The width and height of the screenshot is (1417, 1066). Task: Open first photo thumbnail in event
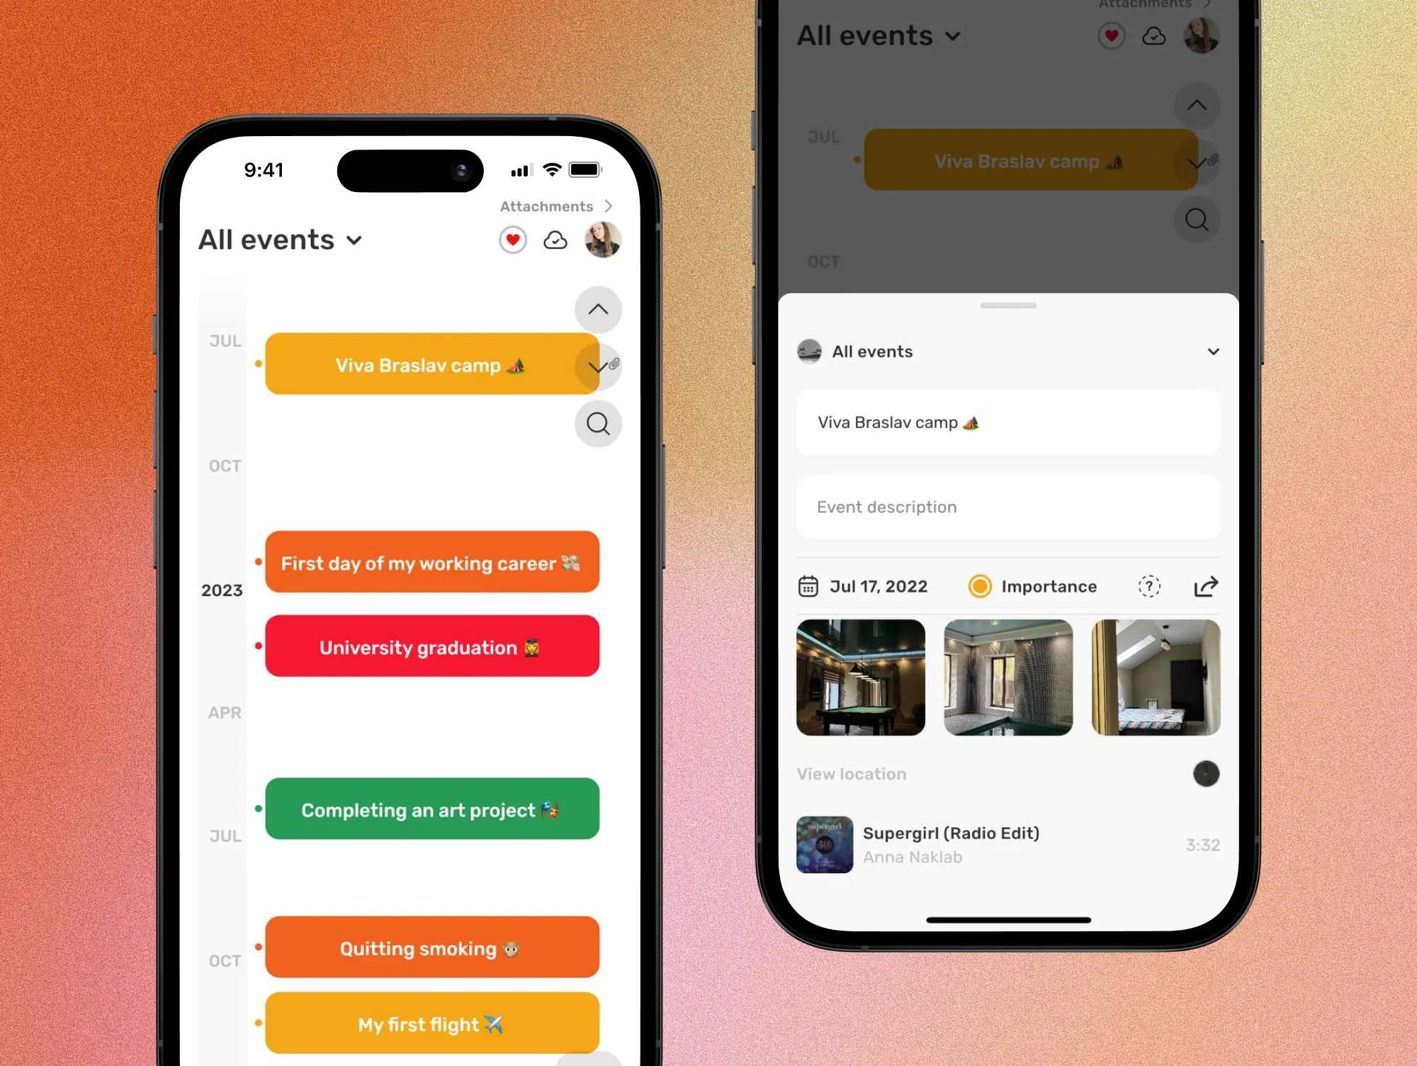[859, 678]
